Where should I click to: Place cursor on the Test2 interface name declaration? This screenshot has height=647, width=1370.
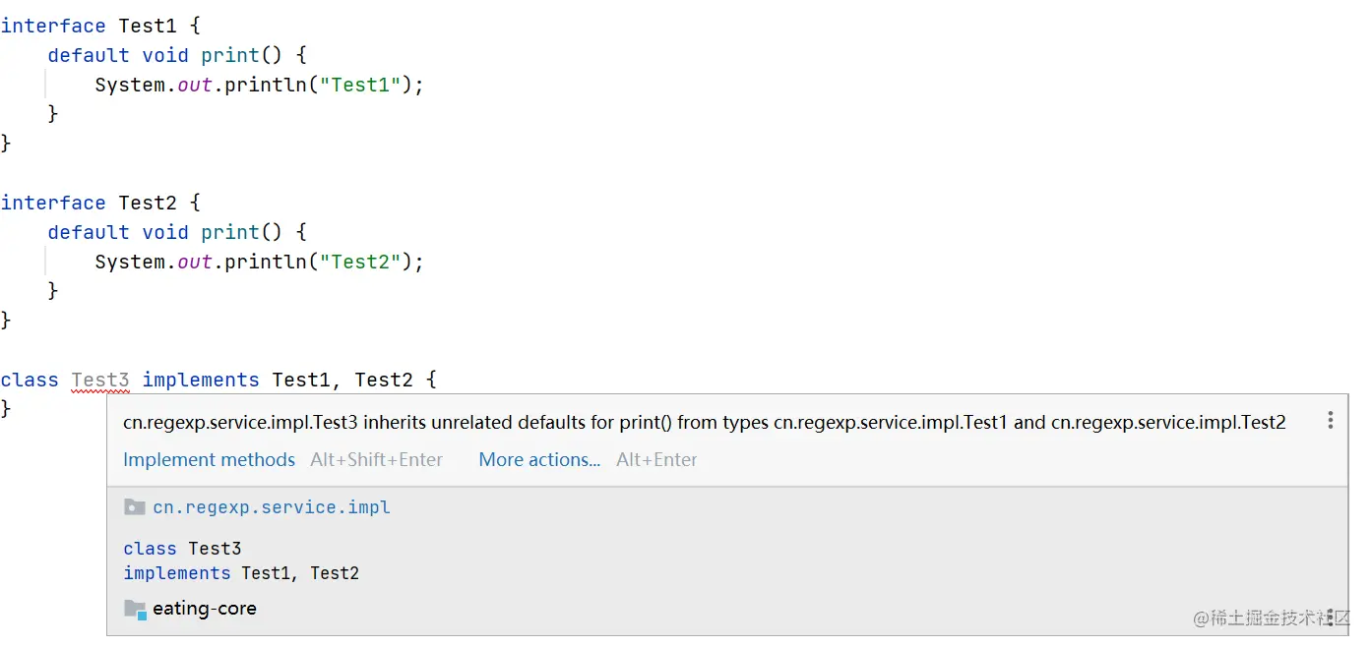tap(148, 203)
